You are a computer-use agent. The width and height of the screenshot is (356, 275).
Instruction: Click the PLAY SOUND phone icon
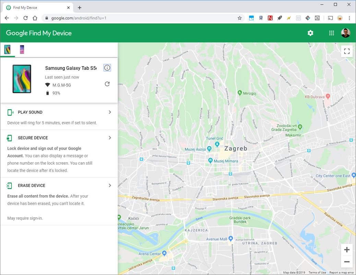10,112
